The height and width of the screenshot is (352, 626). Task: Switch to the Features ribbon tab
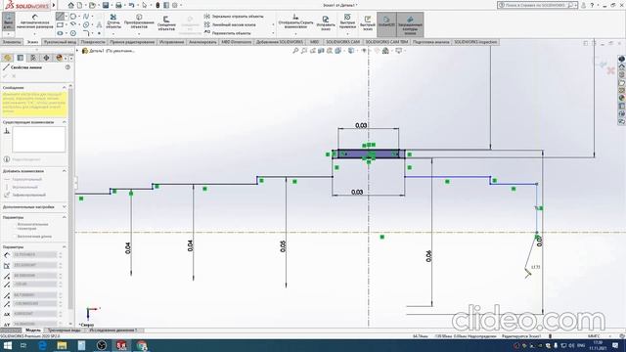click(x=12, y=42)
